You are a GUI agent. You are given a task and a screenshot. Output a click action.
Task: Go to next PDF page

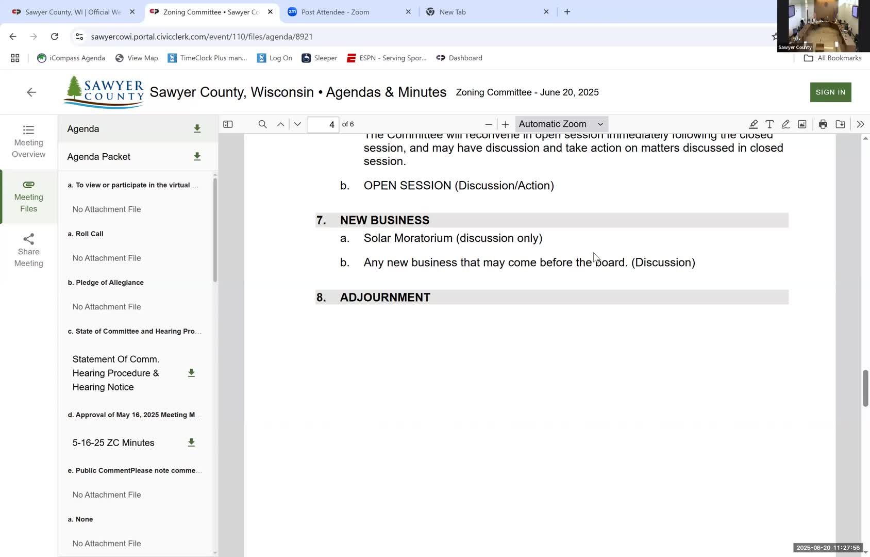tap(297, 124)
